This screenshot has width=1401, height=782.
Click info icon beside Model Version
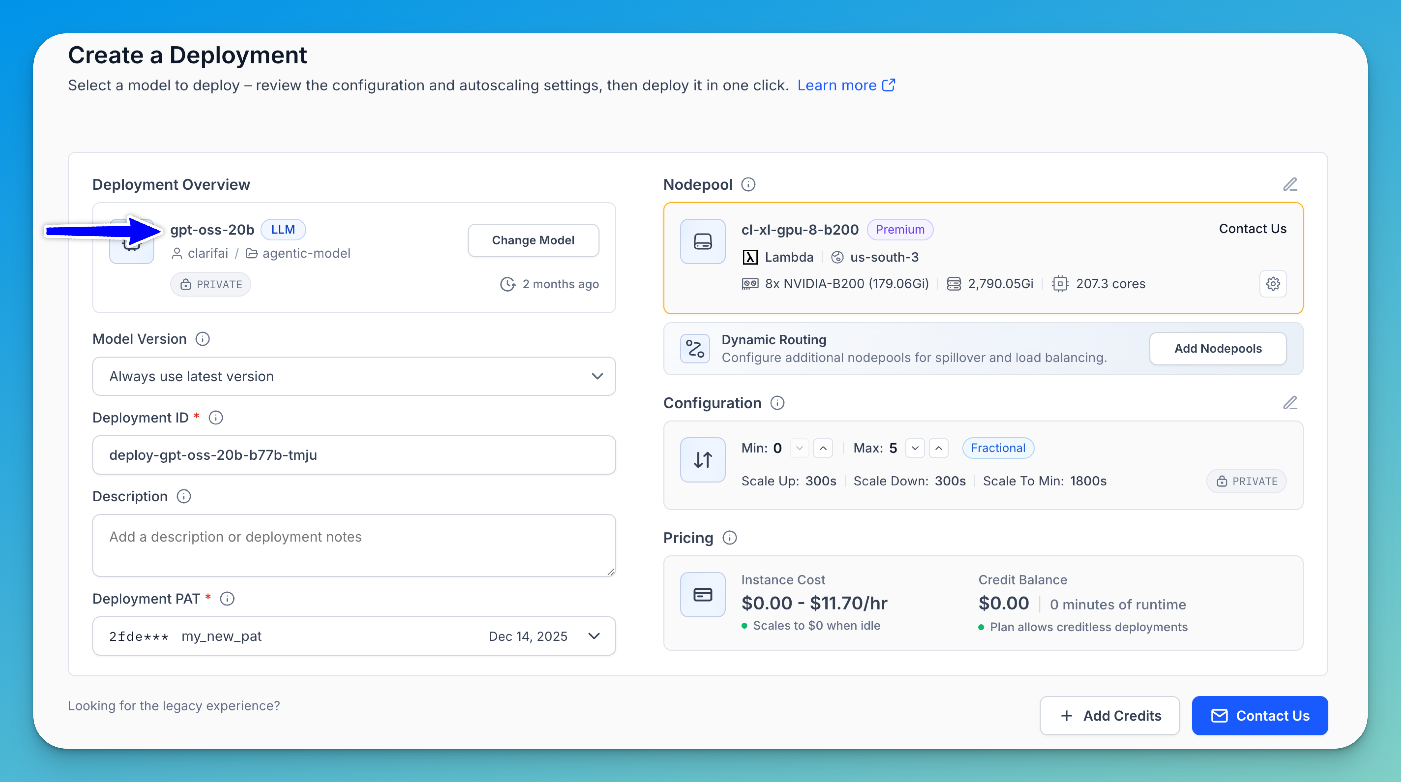(x=202, y=339)
